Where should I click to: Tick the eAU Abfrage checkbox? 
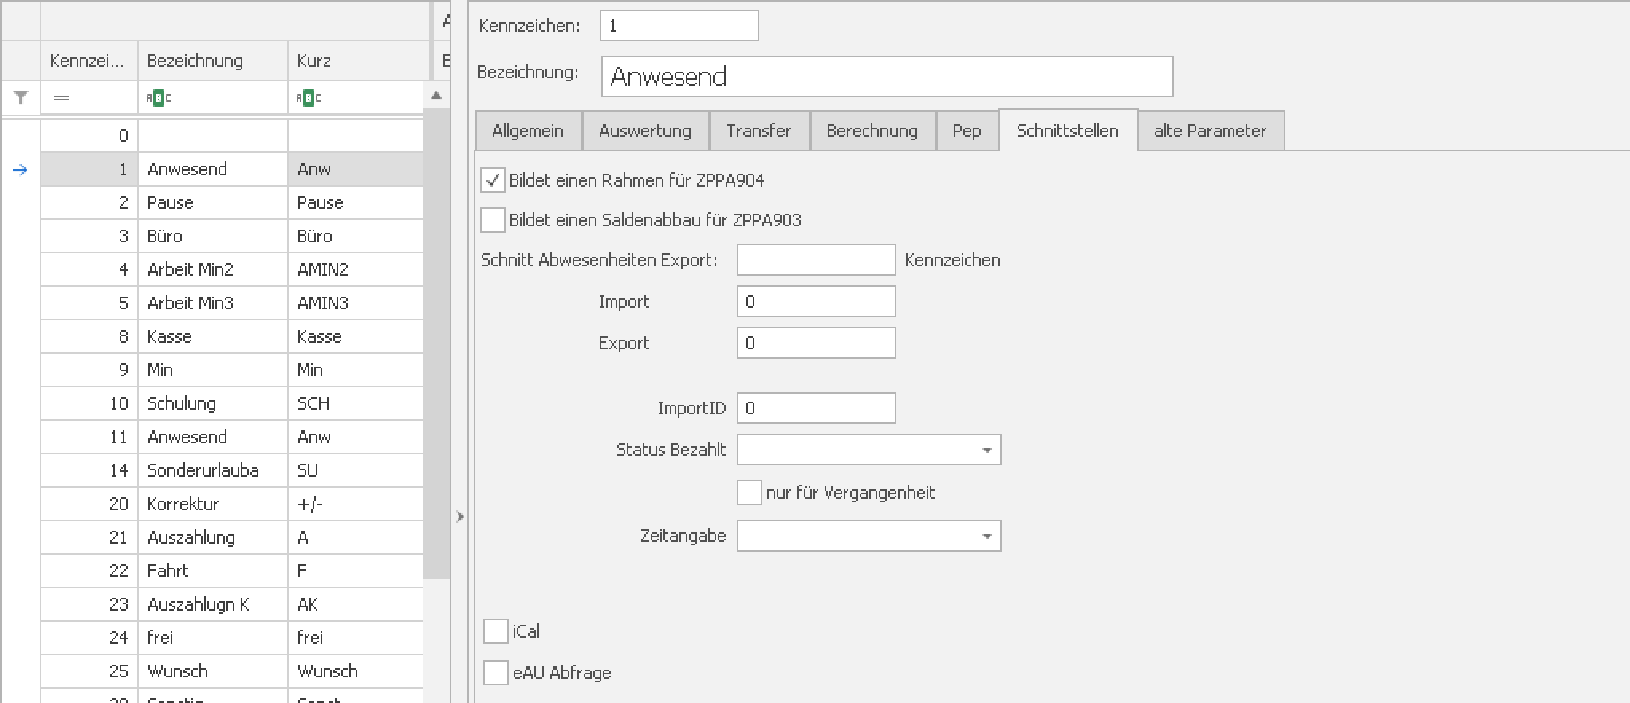coord(496,673)
